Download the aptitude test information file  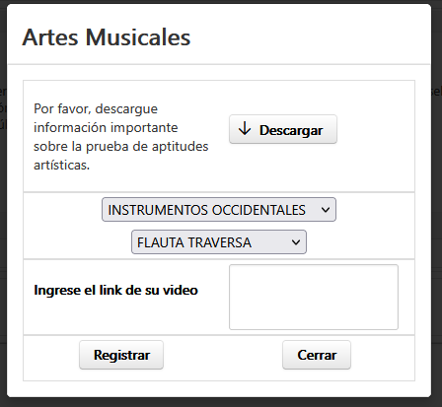click(283, 129)
